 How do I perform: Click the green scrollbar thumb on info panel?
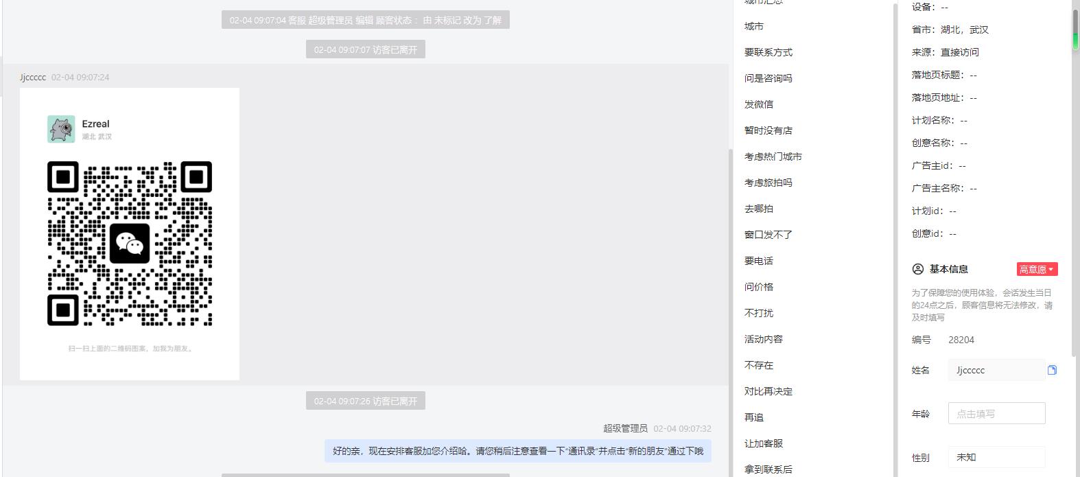pyautogui.click(x=1076, y=31)
